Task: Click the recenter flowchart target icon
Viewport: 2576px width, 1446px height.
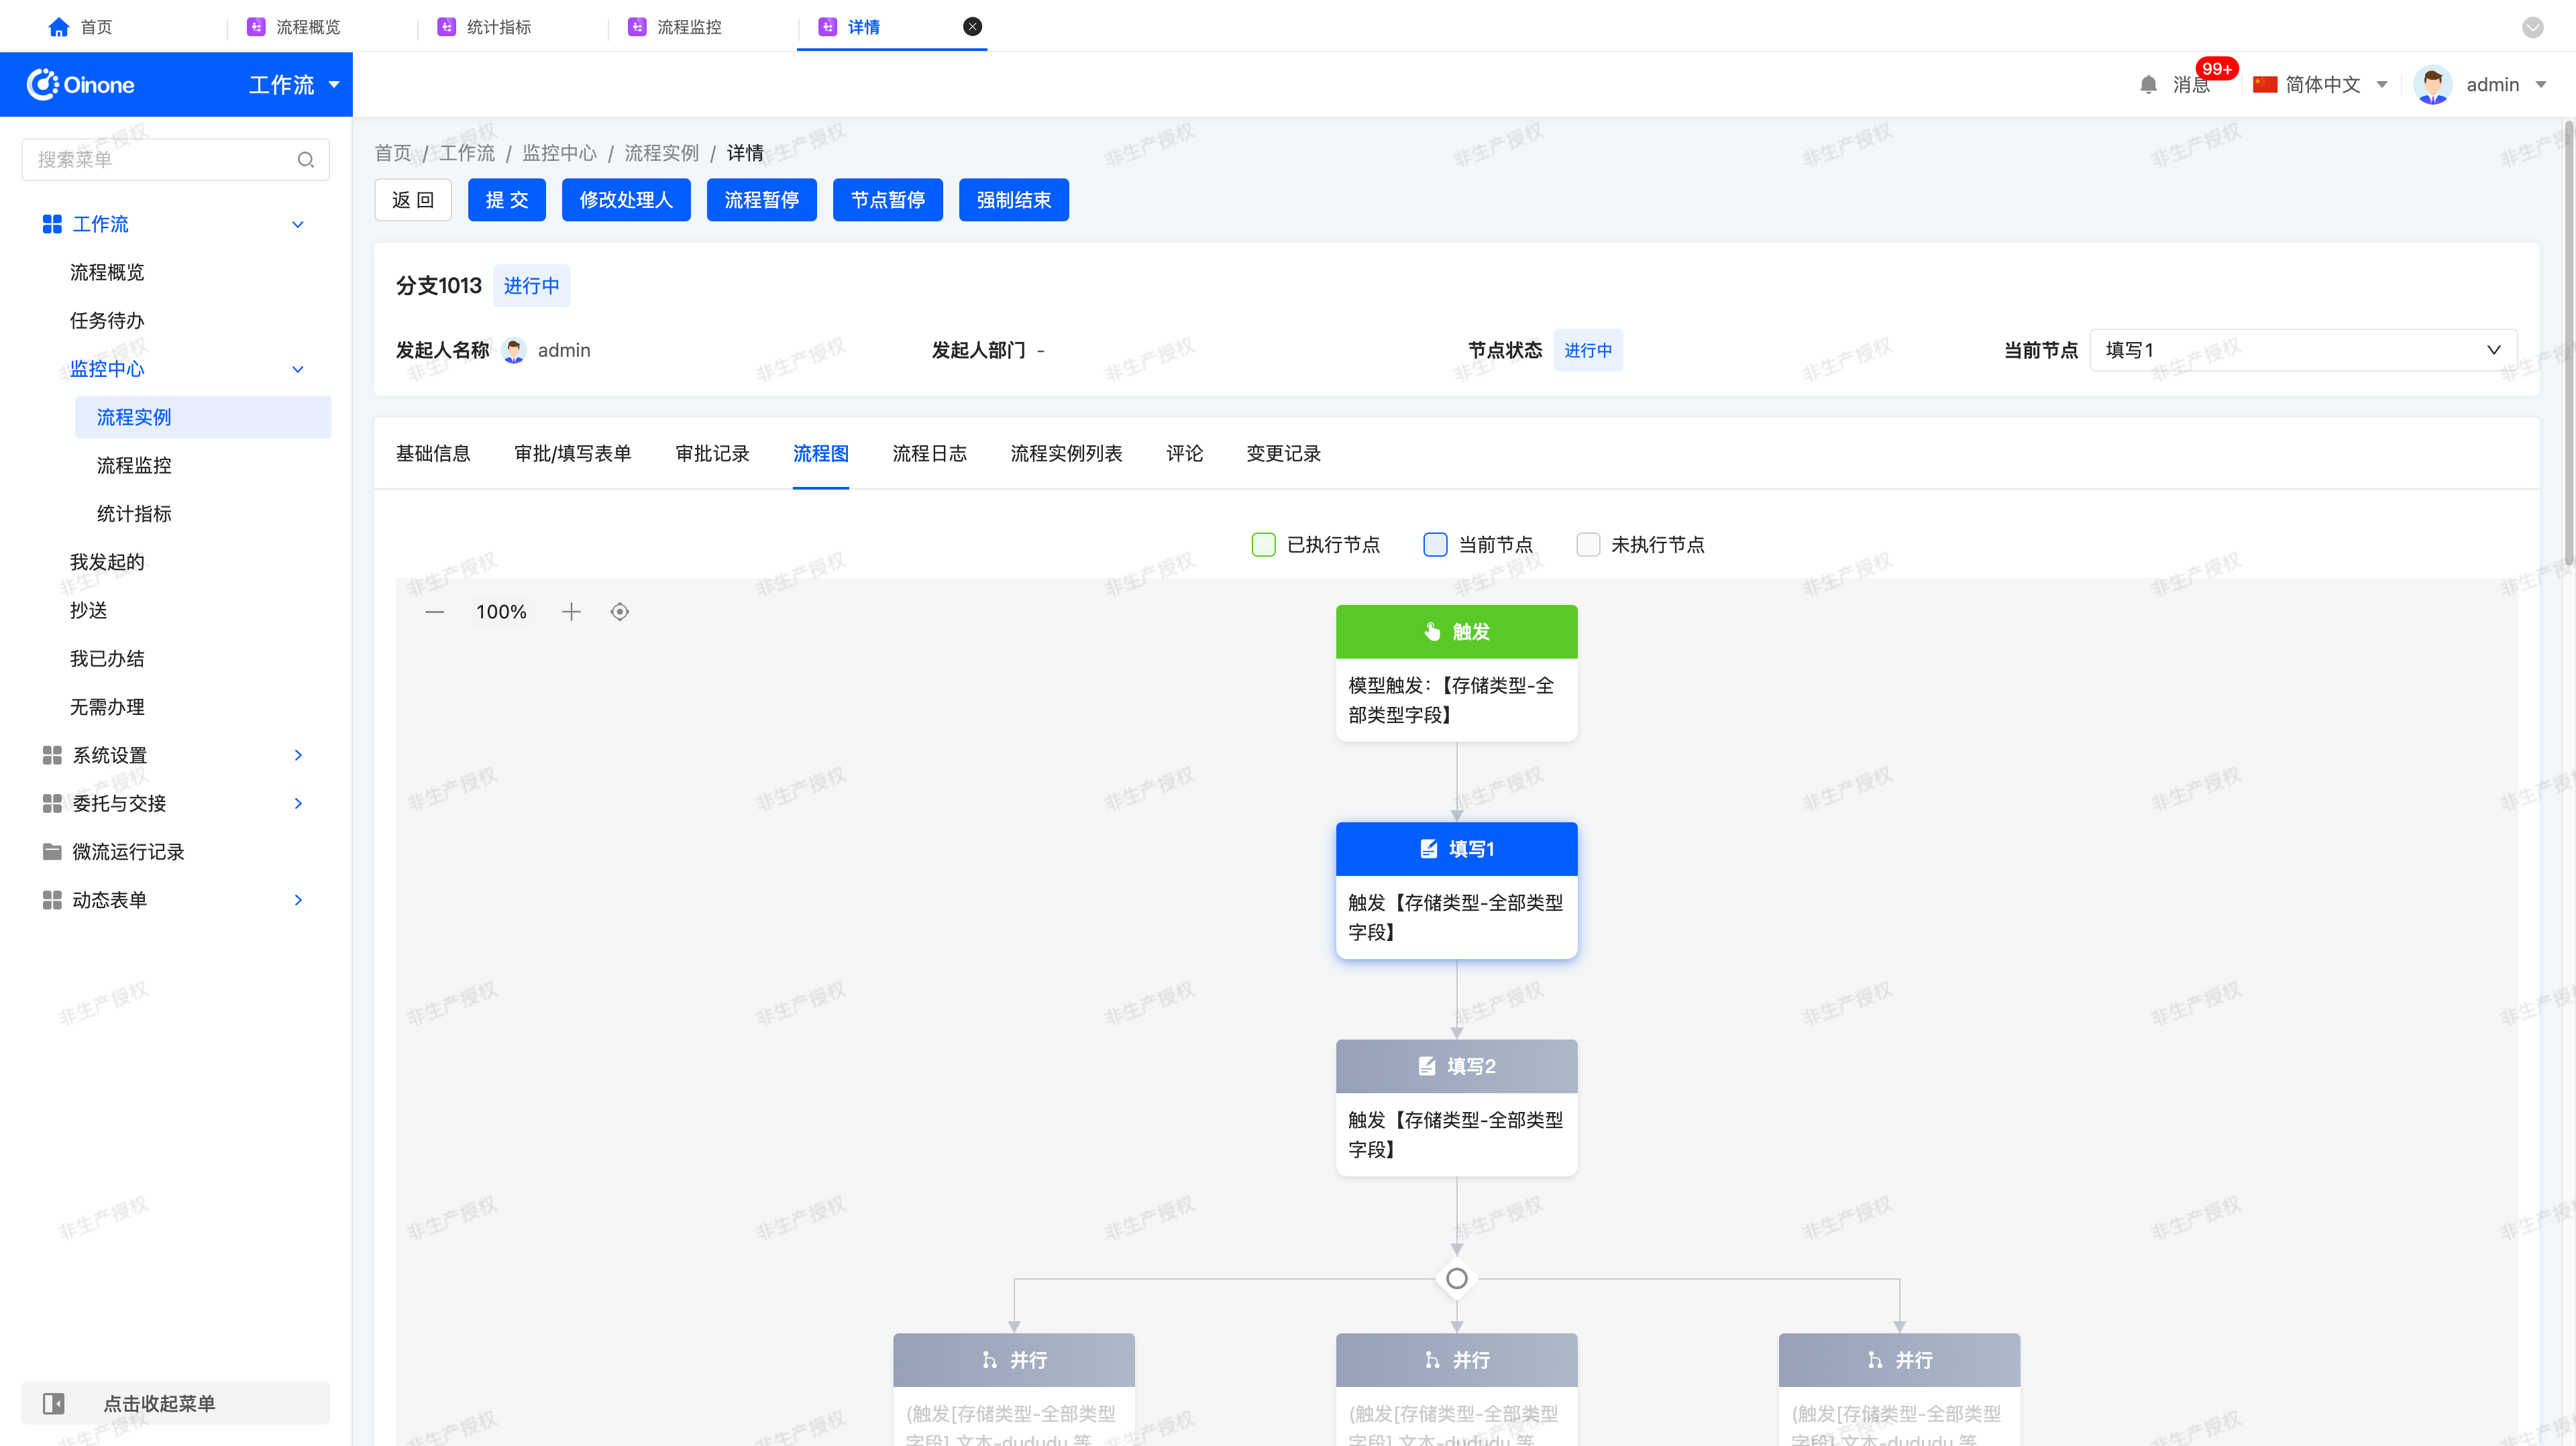Action: tap(620, 612)
